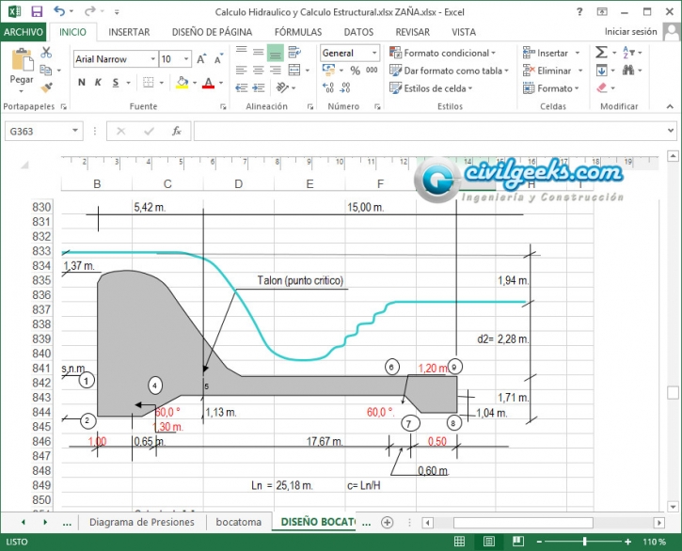Click the ARCHIVO file button
Screen dimensions: 682x551
point(23,31)
